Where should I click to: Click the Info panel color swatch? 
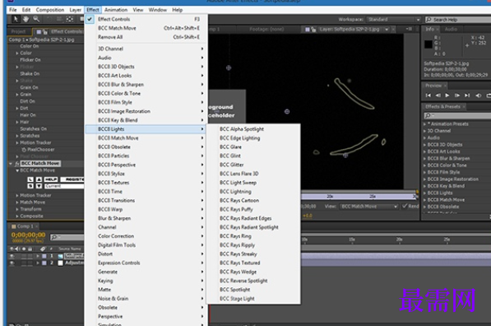(428, 44)
